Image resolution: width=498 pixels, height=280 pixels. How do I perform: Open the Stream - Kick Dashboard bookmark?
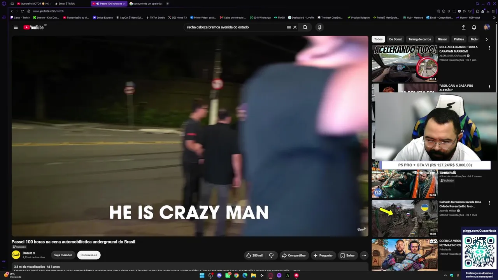46,17
